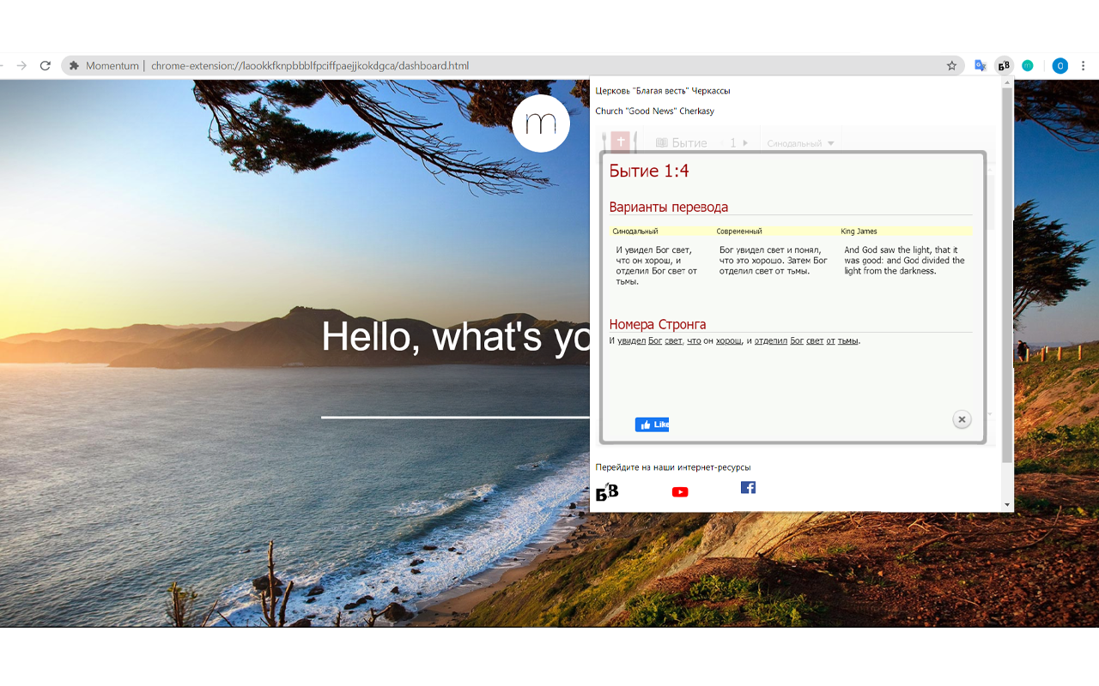Click the extension popup scrollbar thumb
Screen dimensions: 1099x686
(1007, 274)
